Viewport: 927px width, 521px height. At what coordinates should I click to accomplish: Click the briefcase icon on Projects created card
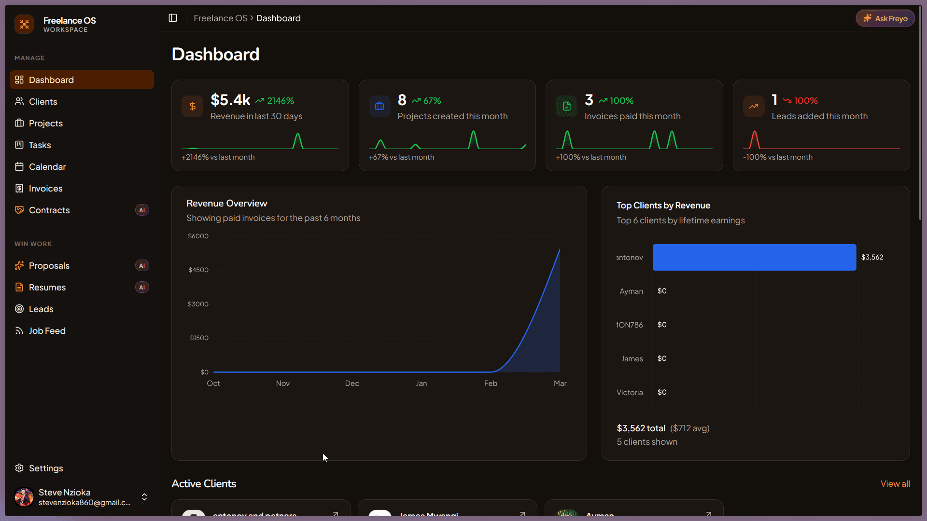379,106
